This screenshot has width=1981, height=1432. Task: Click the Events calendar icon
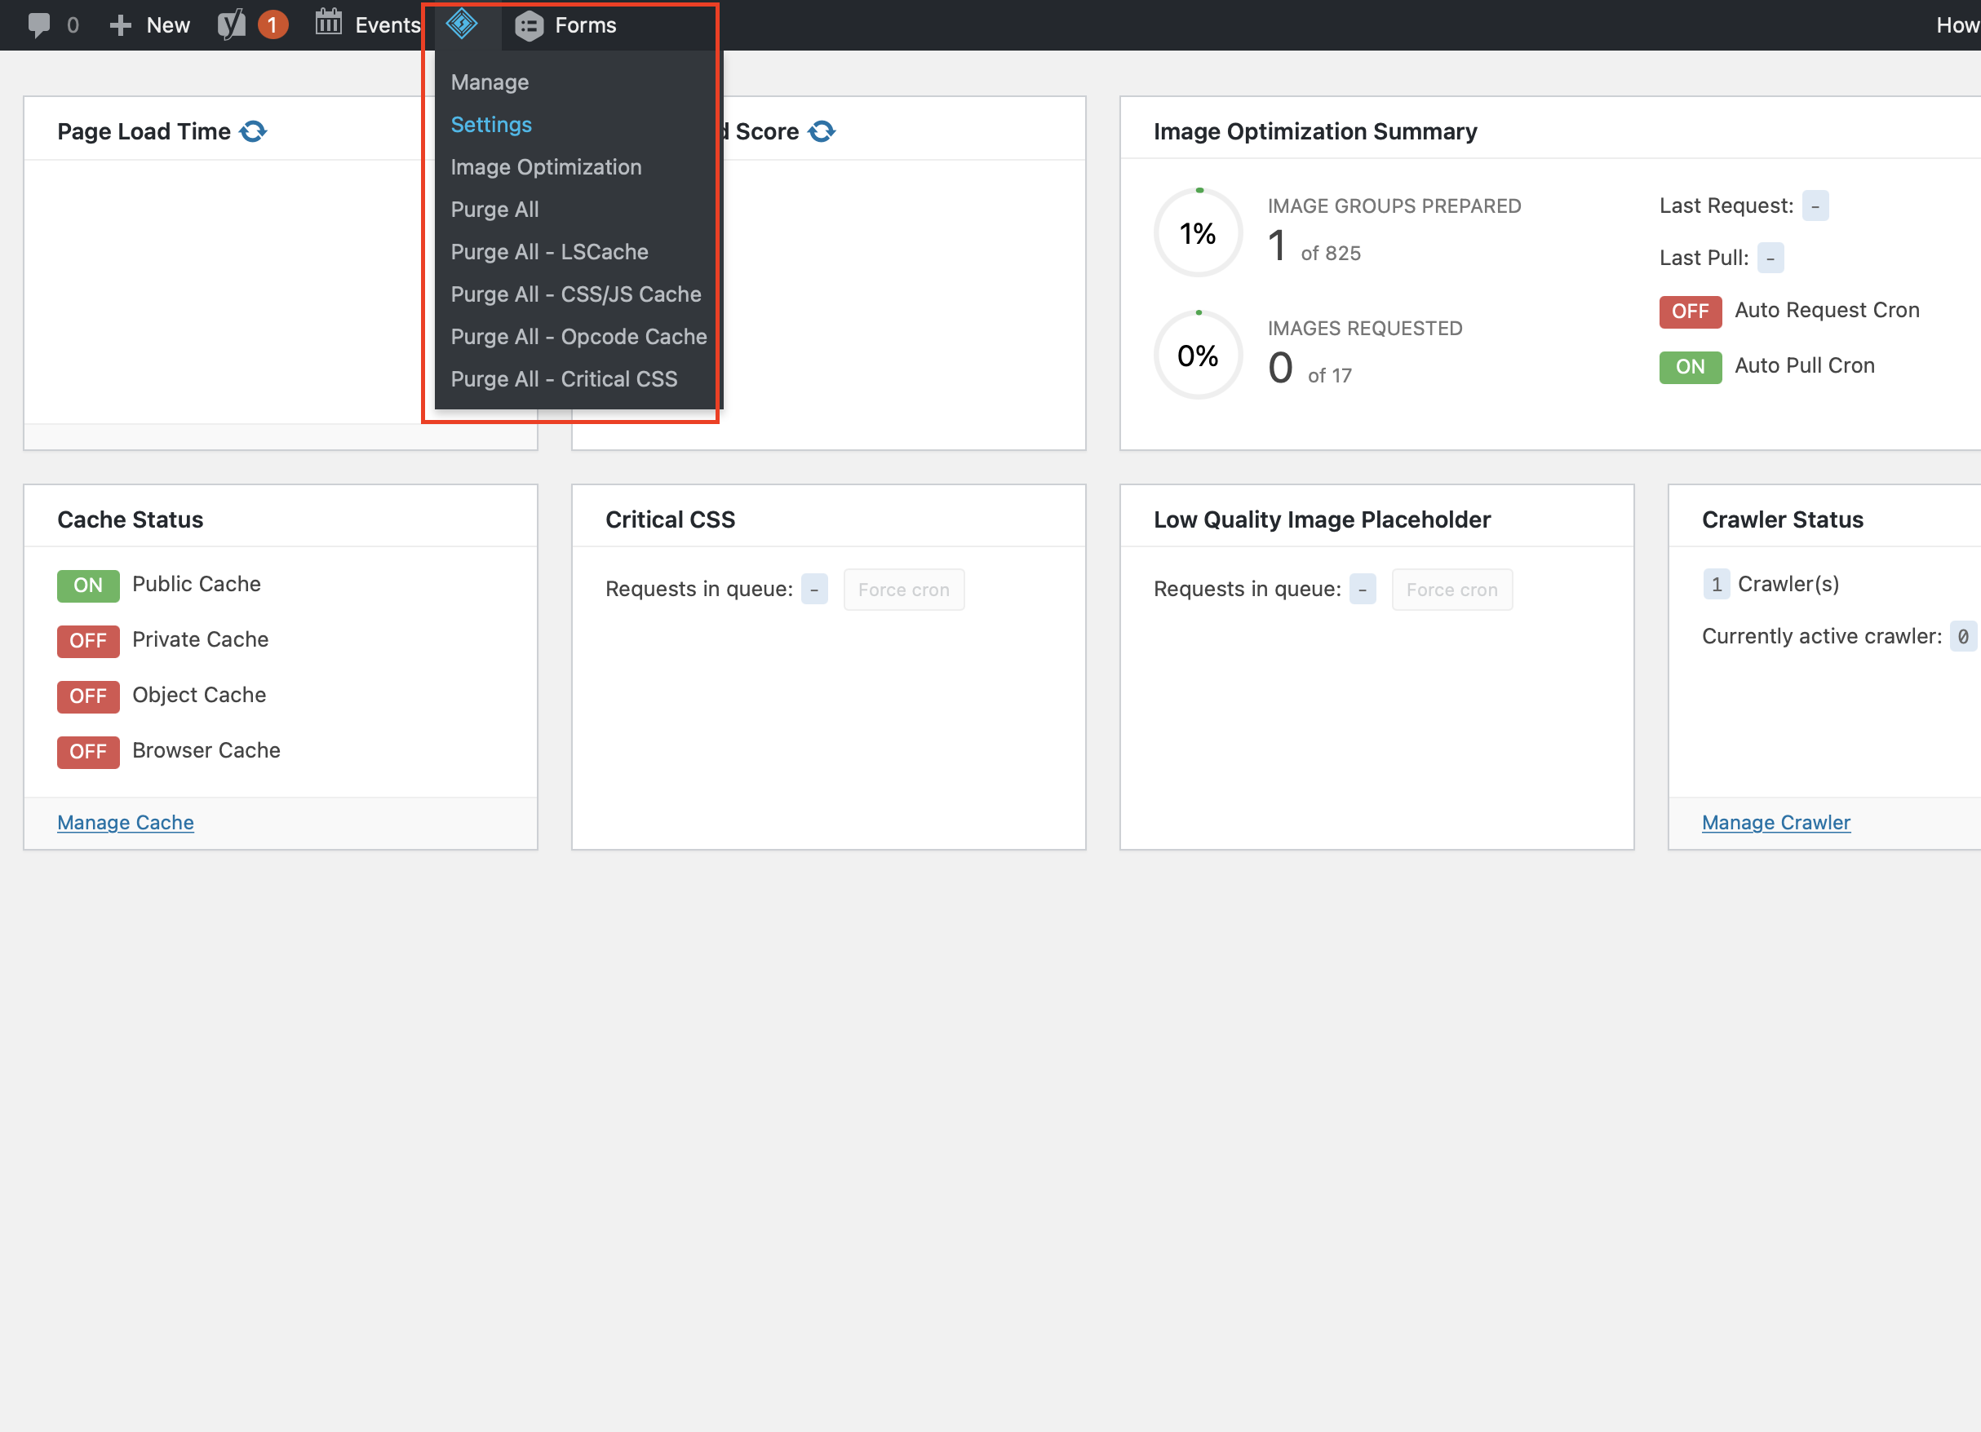click(329, 23)
